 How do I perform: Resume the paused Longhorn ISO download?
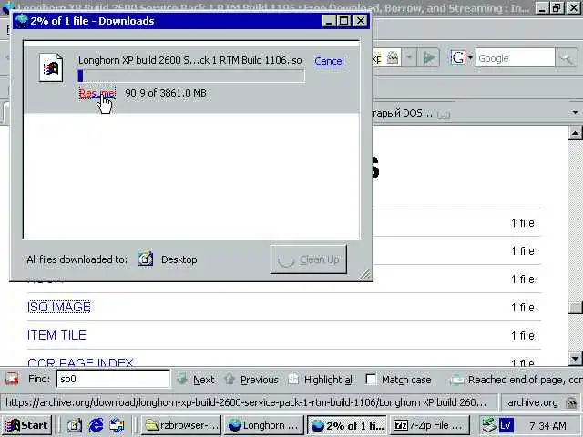tap(97, 93)
